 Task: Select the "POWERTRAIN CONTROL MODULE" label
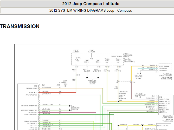coord(165,75)
